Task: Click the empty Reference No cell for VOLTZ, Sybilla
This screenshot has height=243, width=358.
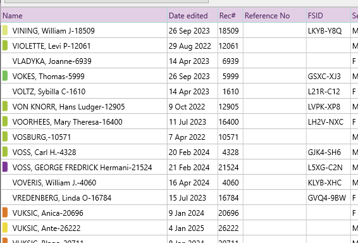Action: 275,91
